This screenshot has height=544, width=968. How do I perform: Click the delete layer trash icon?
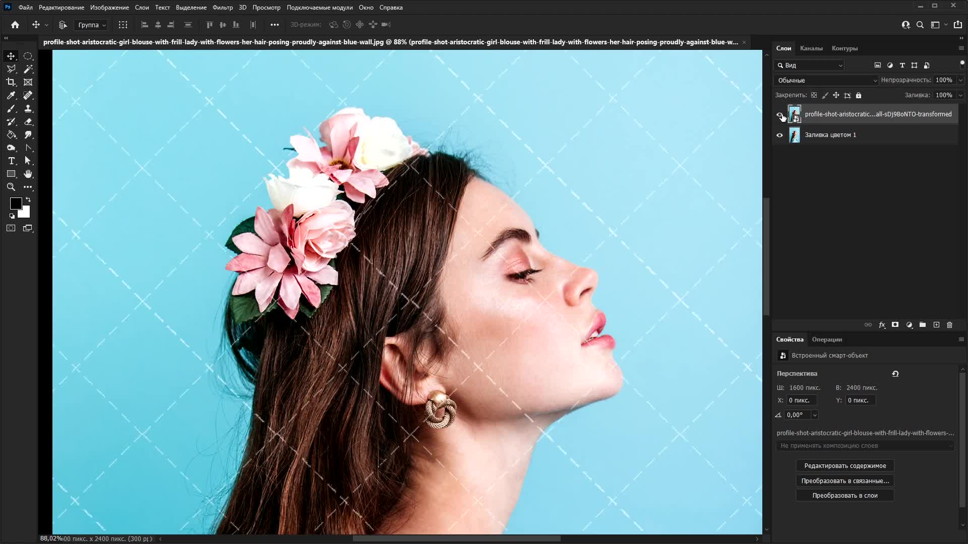949,325
